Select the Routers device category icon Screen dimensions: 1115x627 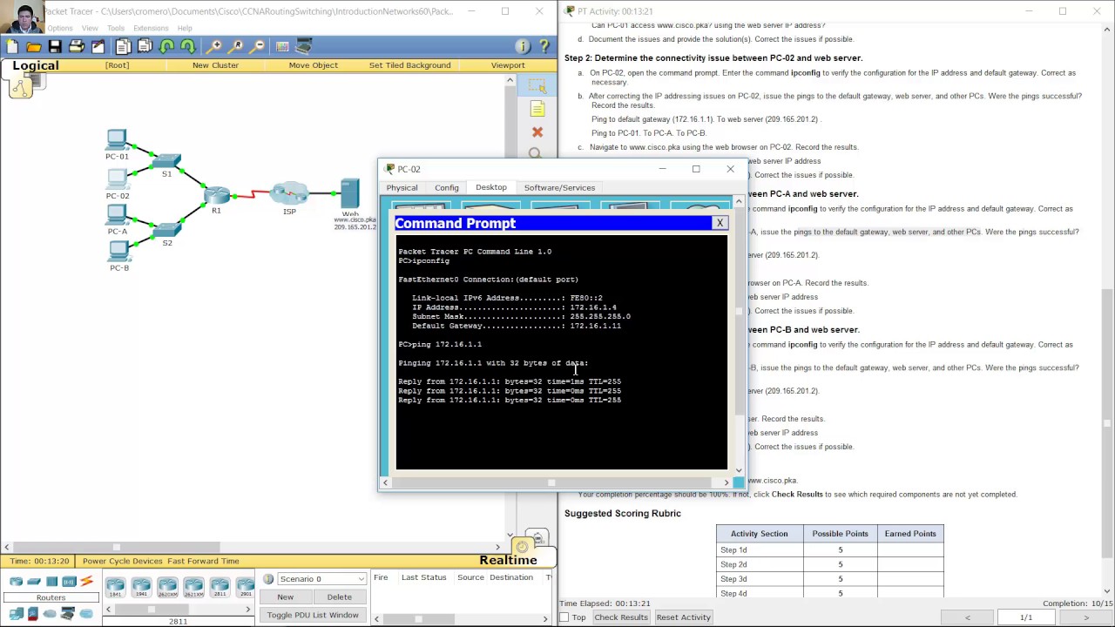click(16, 582)
